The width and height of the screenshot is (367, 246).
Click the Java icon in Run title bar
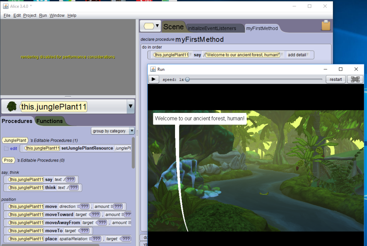point(153,69)
